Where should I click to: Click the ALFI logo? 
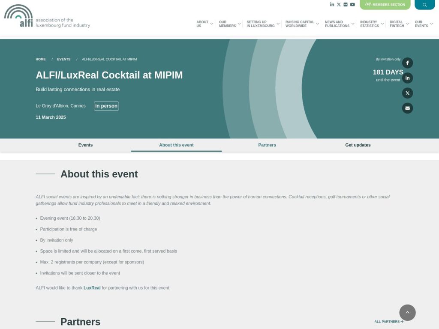tap(47, 18)
